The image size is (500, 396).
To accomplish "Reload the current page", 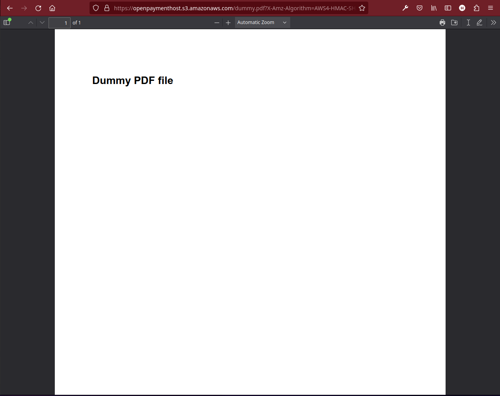I will (38, 8).
